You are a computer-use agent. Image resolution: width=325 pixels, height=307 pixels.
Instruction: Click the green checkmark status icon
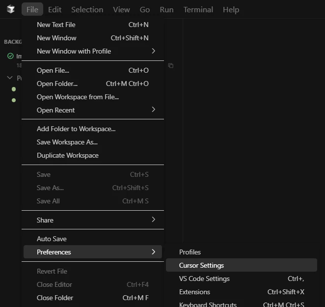click(x=10, y=56)
